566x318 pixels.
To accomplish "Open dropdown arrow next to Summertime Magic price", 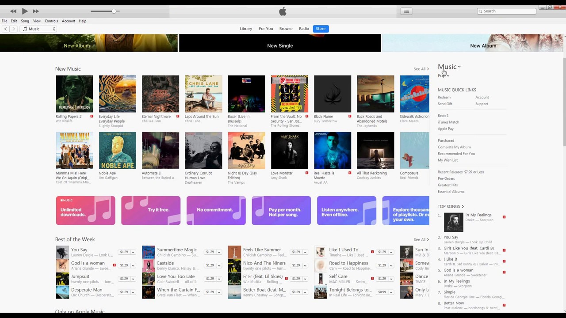I will tap(218, 252).
